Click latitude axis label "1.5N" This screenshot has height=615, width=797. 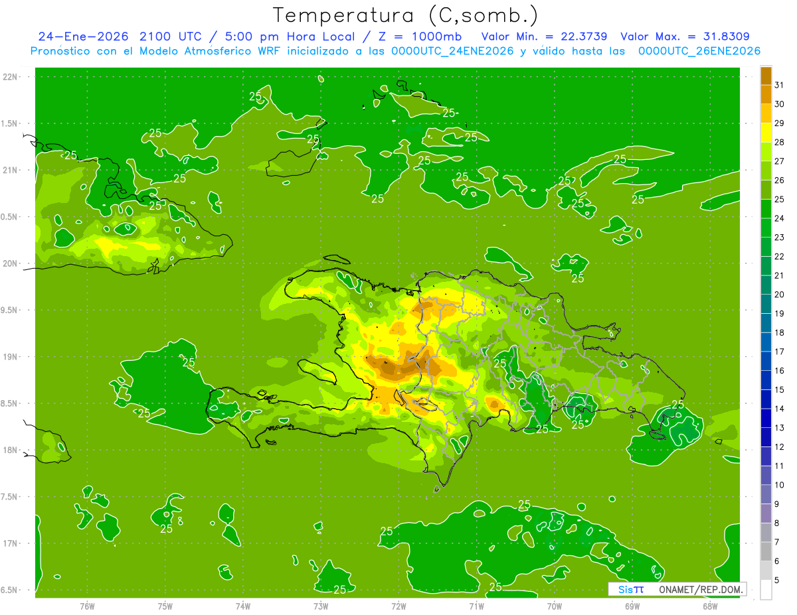click(10, 124)
